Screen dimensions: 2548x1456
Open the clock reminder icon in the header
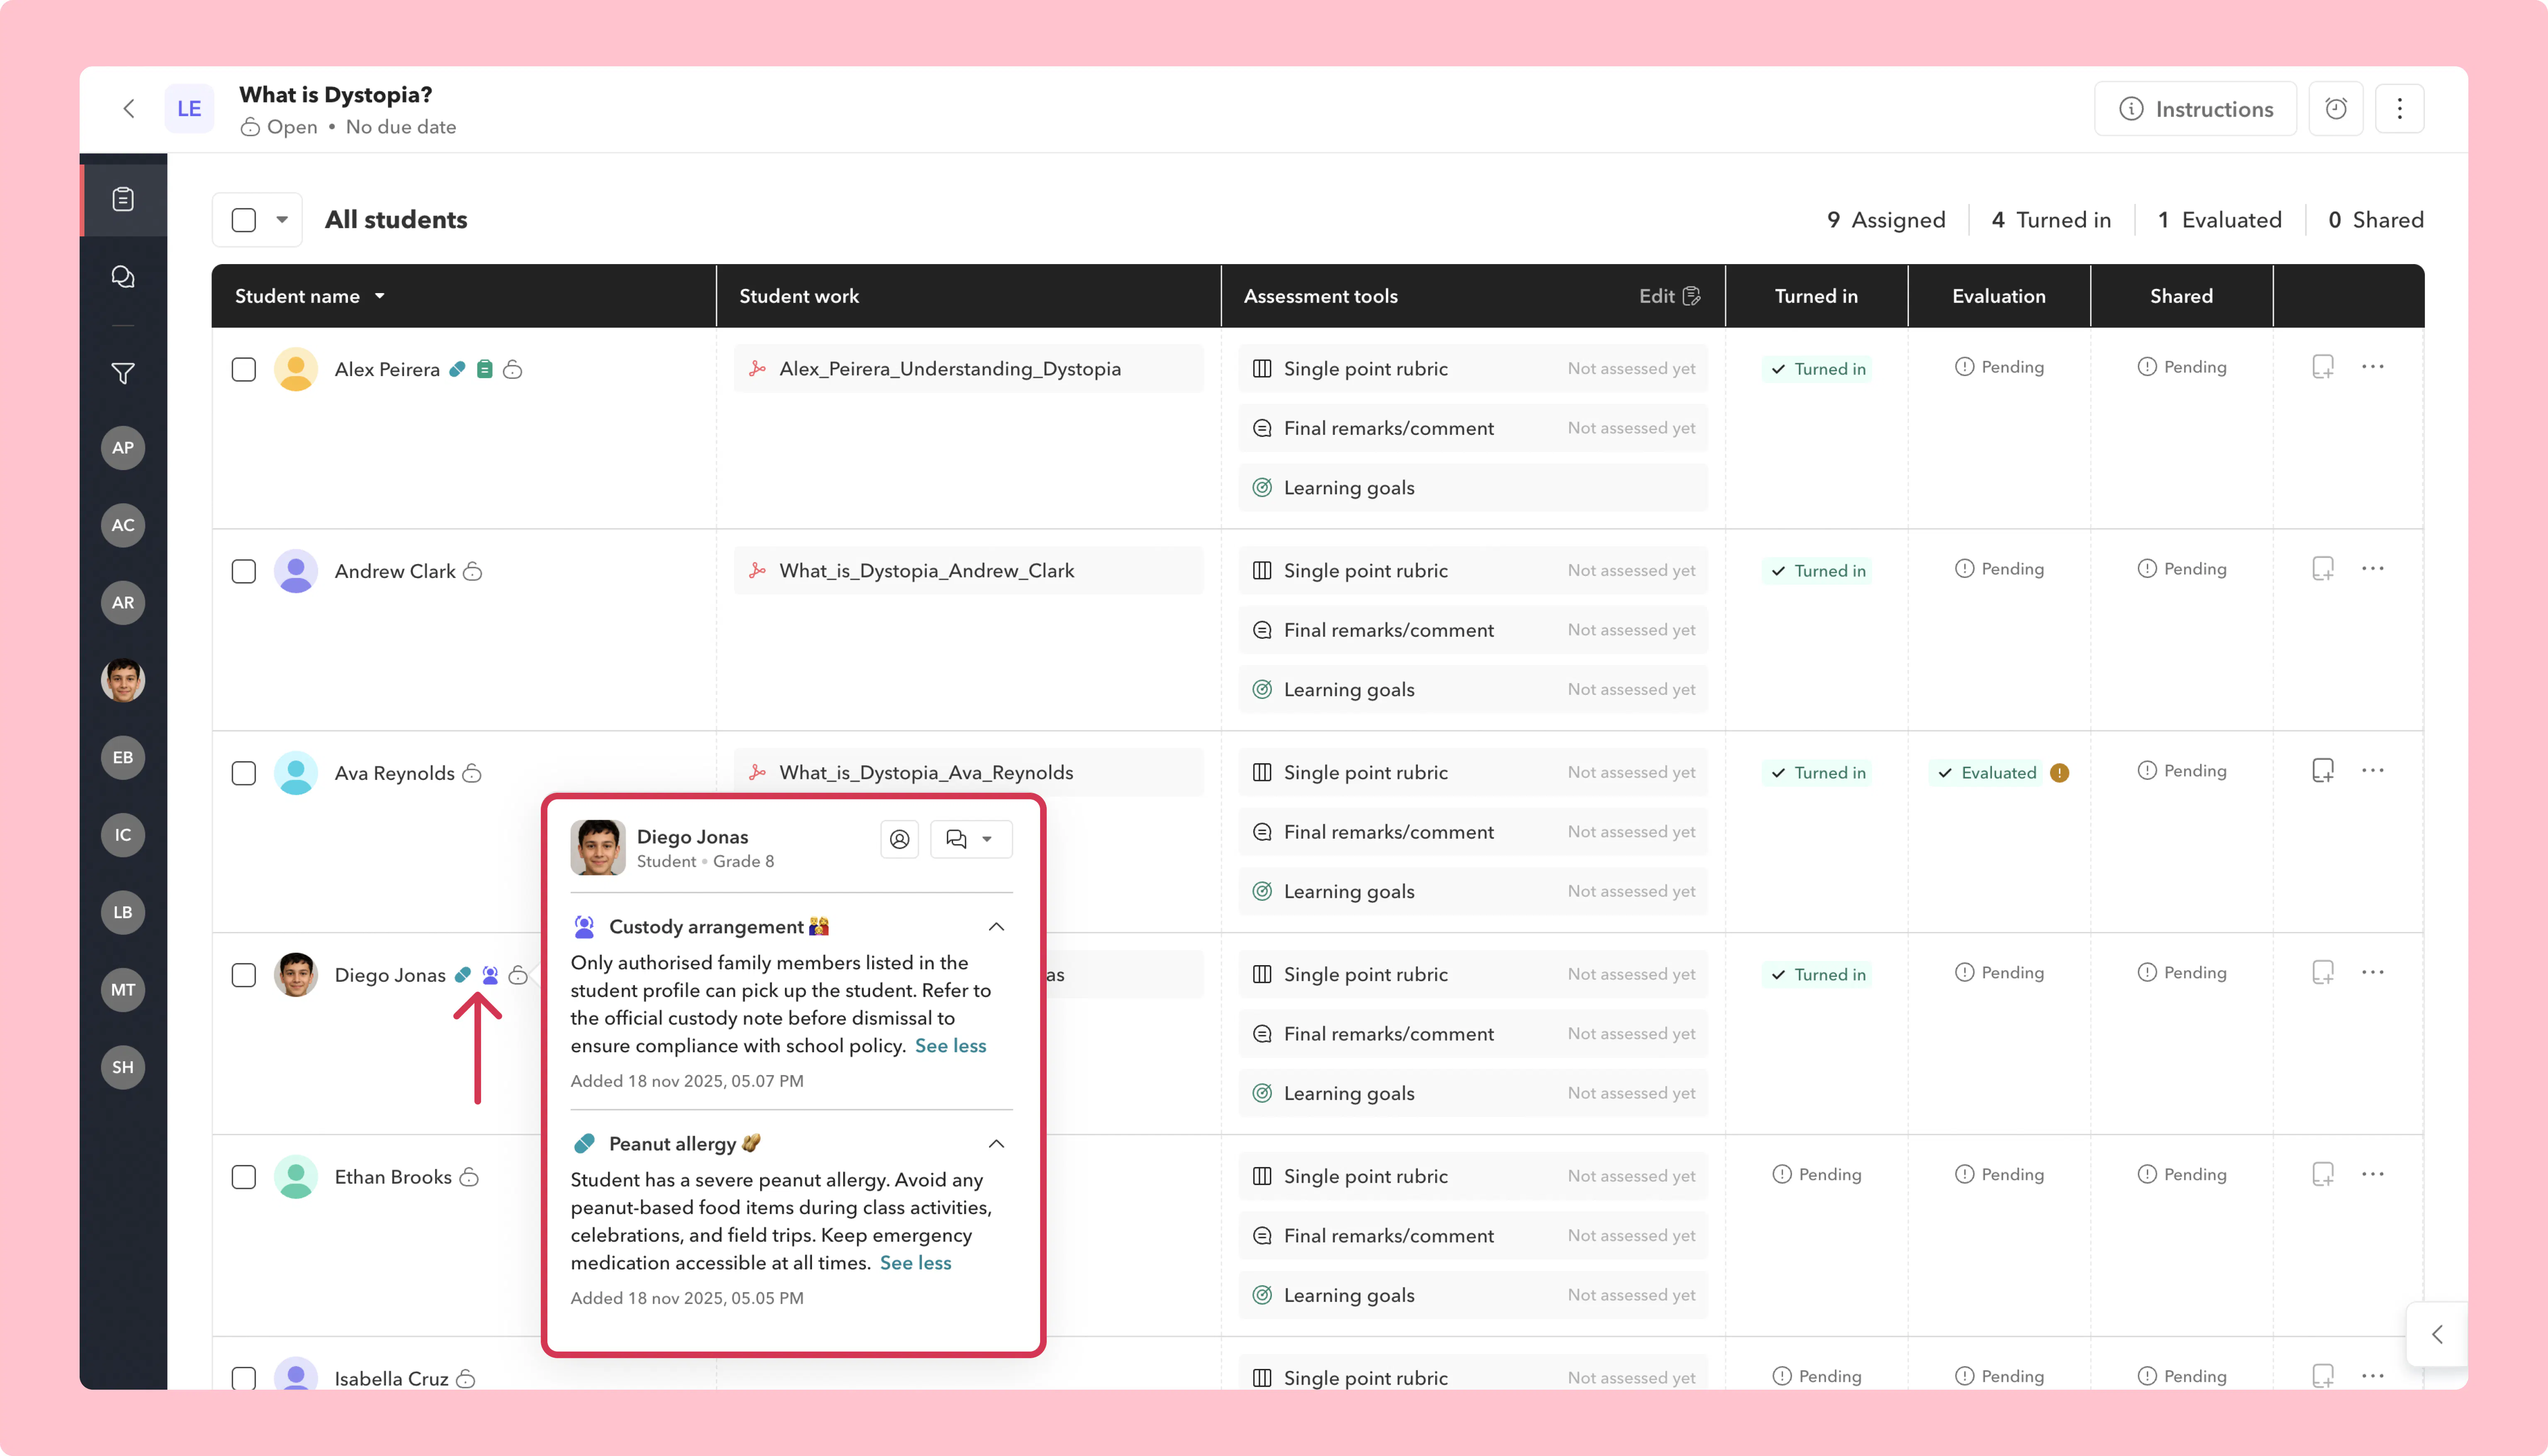(x=2336, y=109)
